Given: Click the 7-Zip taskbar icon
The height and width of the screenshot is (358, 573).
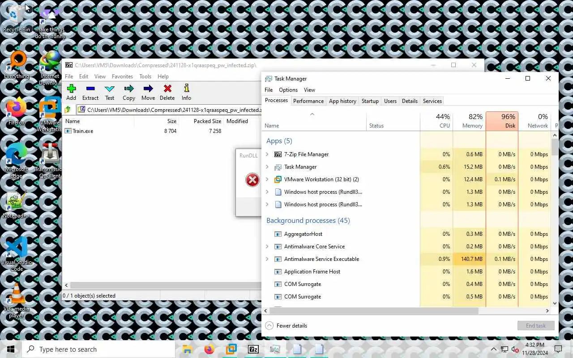Looking at the screenshot, I should [253, 349].
